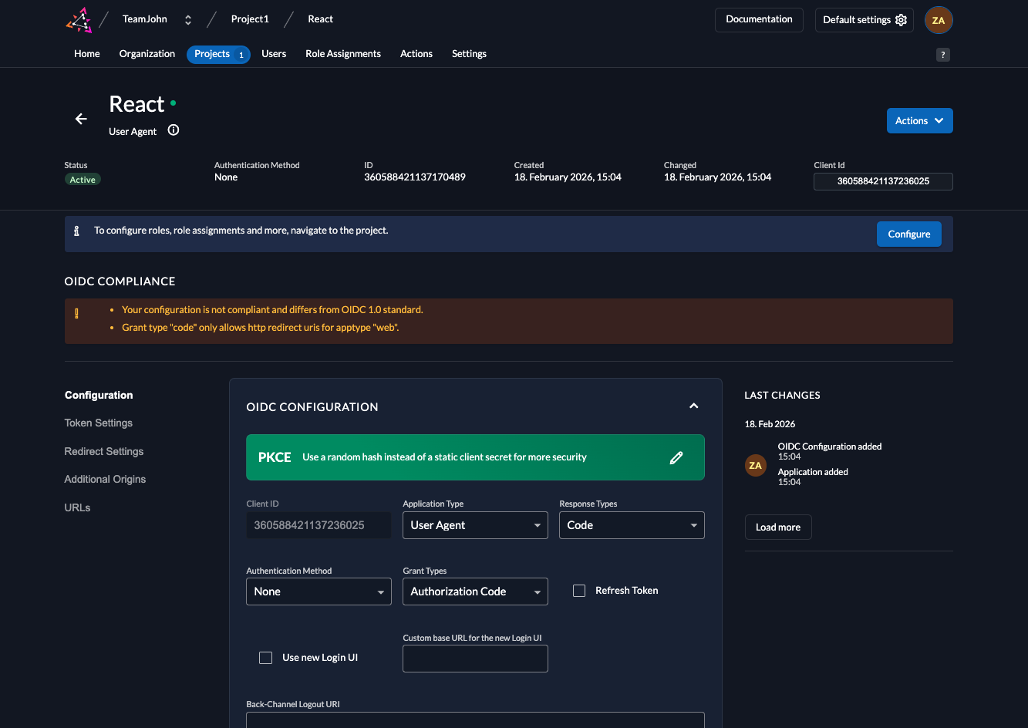Image resolution: width=1028 pixels, height=728 pixels.
Task: Collapse the OIDC Configuration panel chevron
Action: (x=693, y=406)
